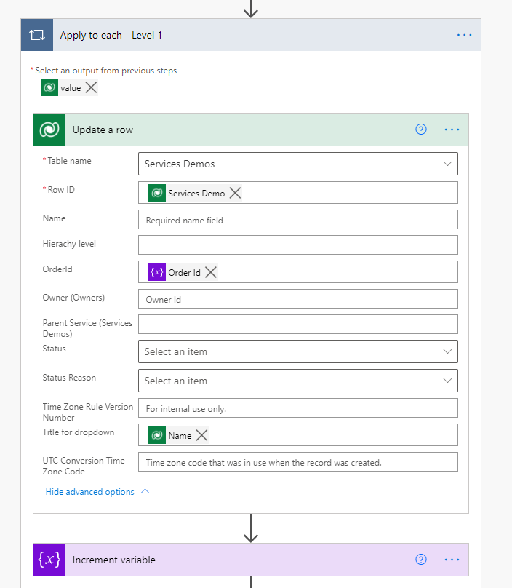Remove the Services Demo token from Row ID
Viewport: 512px width, 588px height.
pyautogui.click(x=235, y=193)
